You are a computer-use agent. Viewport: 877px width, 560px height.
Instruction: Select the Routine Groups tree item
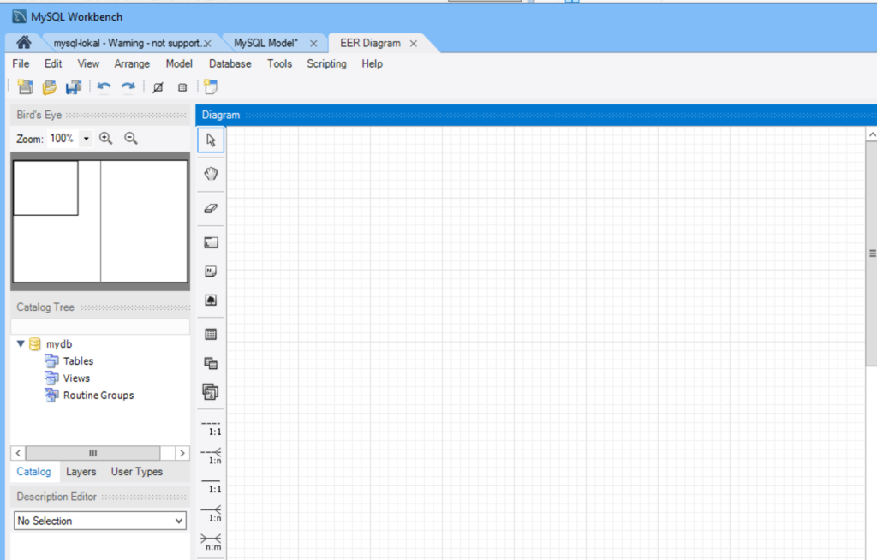pos(98,396)
